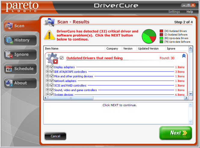Click the pie chart of scan results
Image resolution: width=200 pixels, height=148 pixels.
pos(149,36)
